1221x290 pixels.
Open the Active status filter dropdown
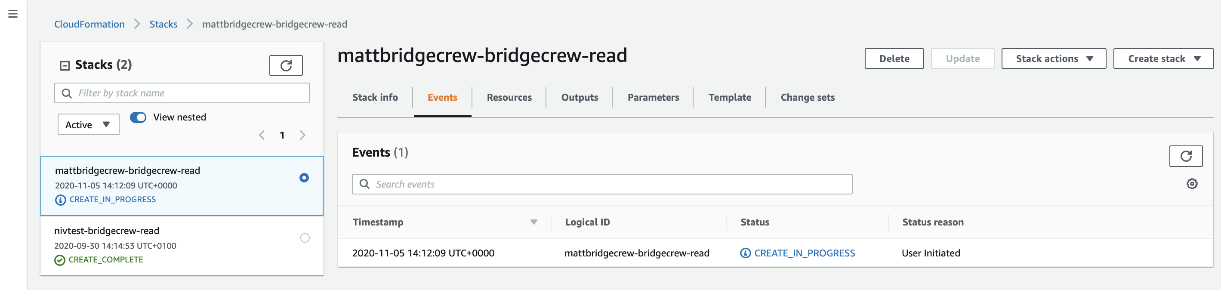click(88, 125)
